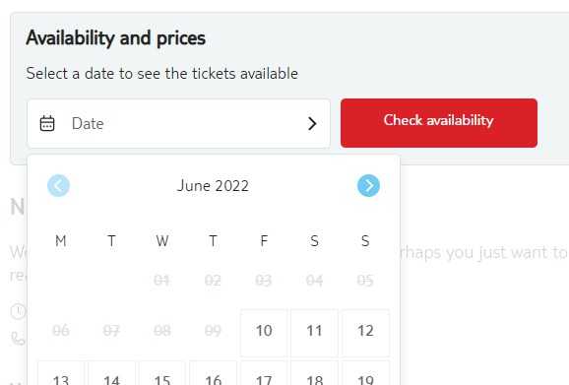Select June 17 date cell
This screenshot has height=385, width=569.
(264, 373)
